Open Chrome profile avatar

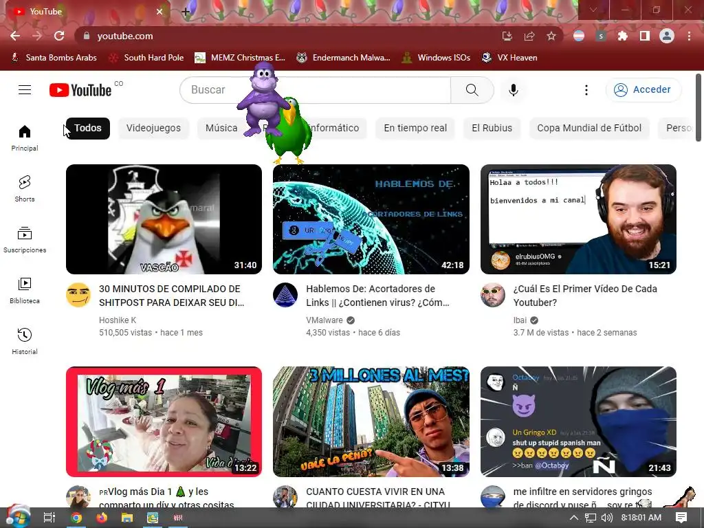click(667, 36)
